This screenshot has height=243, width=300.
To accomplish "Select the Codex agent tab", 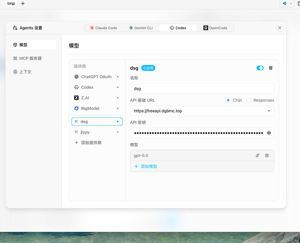I will (178, 28).
